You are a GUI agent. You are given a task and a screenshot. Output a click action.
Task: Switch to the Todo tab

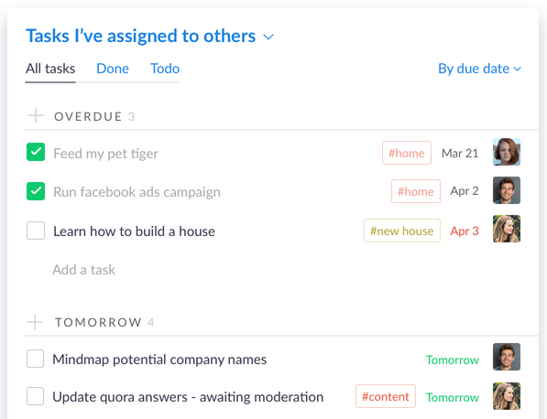point(165,69)
